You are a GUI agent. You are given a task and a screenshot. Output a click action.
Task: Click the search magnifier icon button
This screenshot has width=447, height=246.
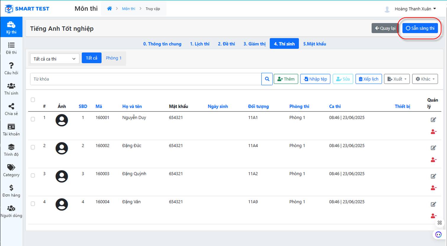point(267,79)
